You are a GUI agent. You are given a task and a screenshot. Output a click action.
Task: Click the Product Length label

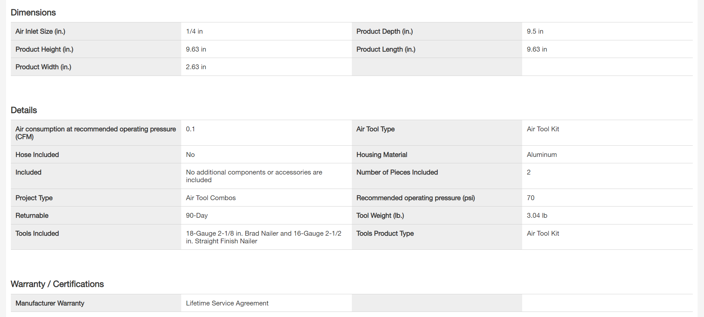pyautogui.click(x=386, y=49)
